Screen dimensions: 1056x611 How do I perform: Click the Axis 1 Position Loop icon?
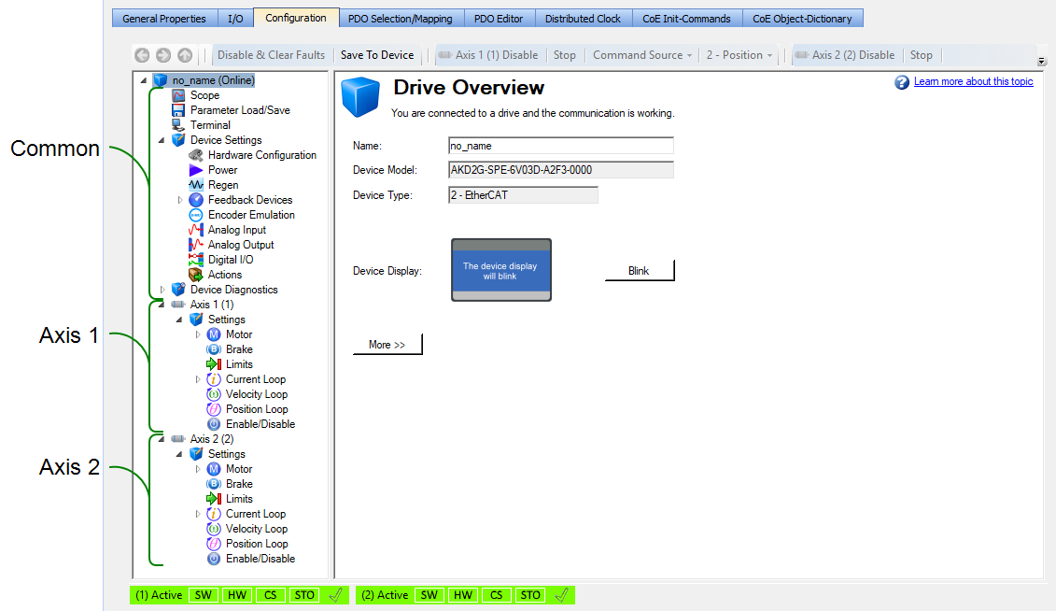coord(214,409)
